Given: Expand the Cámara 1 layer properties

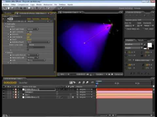Looking at the screenshot, I should point(13,92).
